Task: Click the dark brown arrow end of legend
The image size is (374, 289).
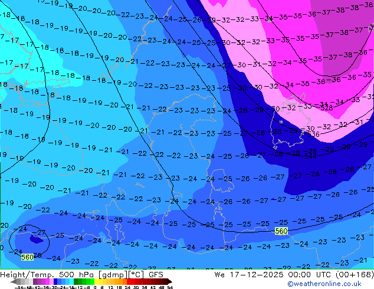Action: click(x=170, y=282)
